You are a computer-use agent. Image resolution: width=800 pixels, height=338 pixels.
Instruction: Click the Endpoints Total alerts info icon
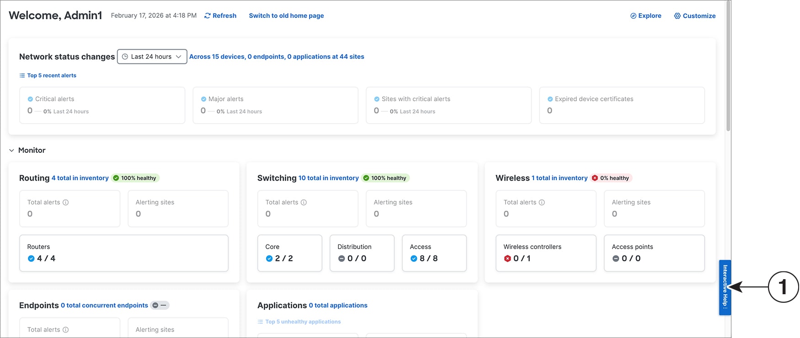(66, 330)
